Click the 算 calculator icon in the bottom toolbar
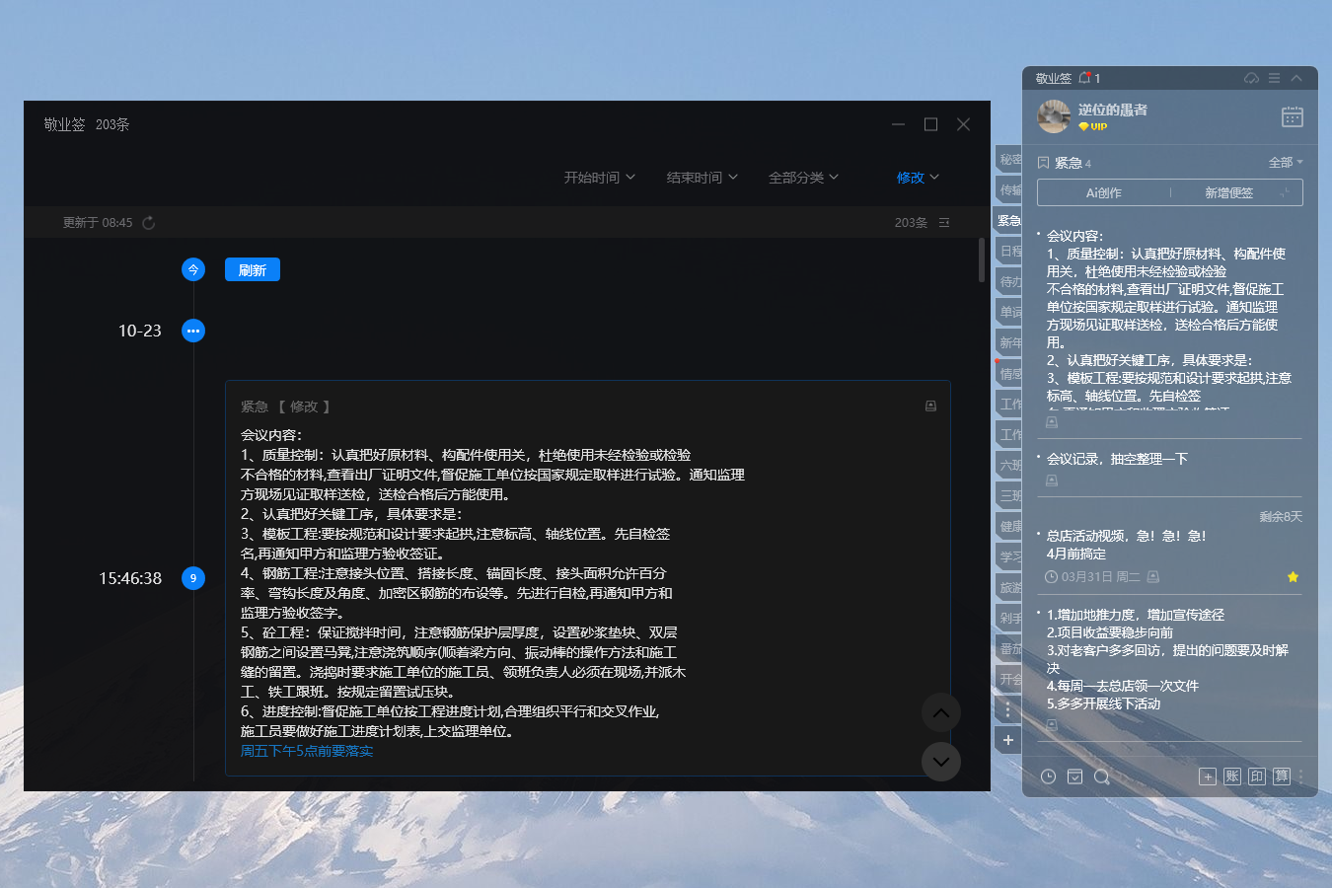Image resolution: width=1332 pixels, height=888 pixels. point(1281,777)
